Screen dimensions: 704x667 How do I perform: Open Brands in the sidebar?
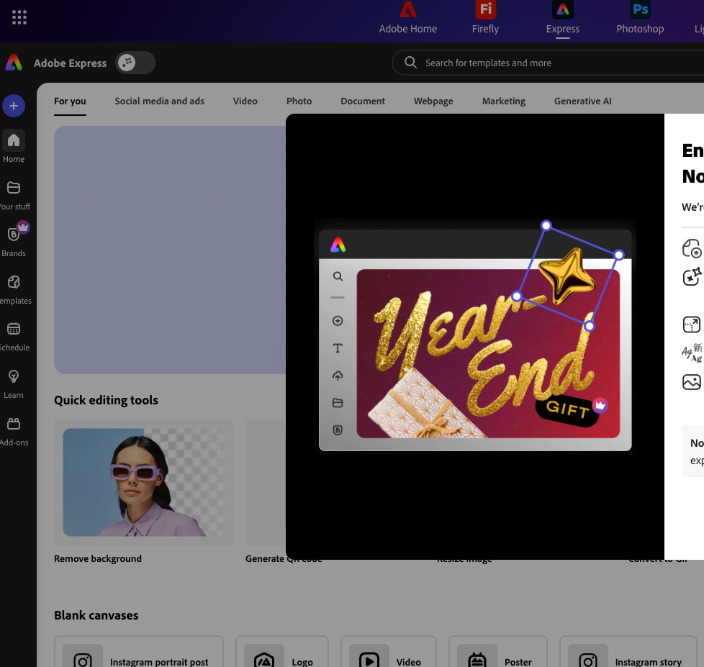pos(14,241)
